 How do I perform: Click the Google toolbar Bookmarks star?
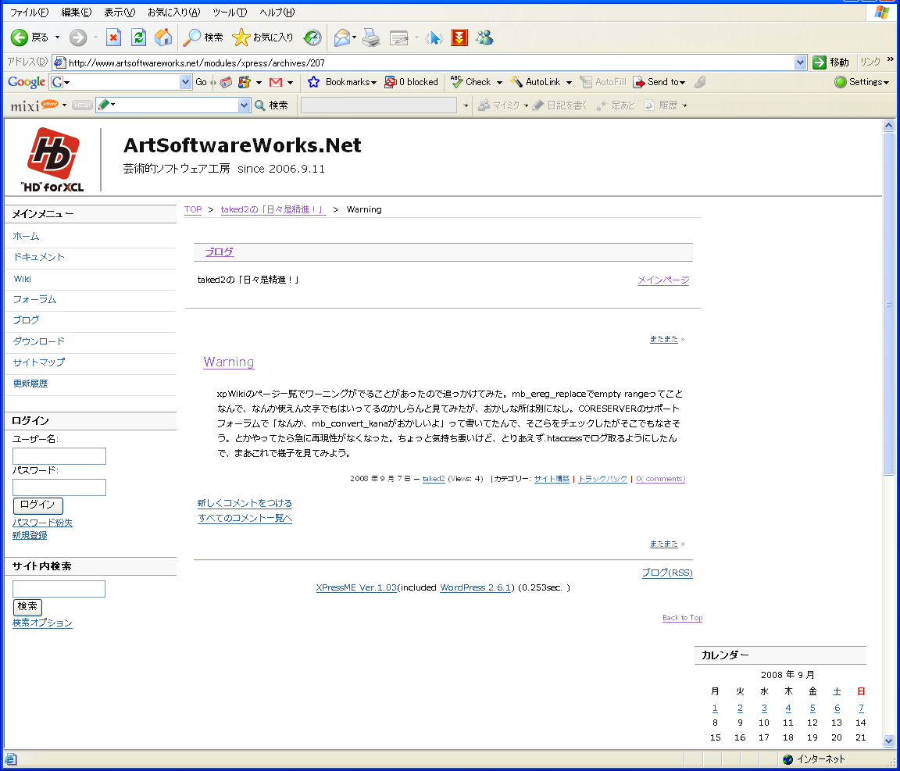click(314, 82)
